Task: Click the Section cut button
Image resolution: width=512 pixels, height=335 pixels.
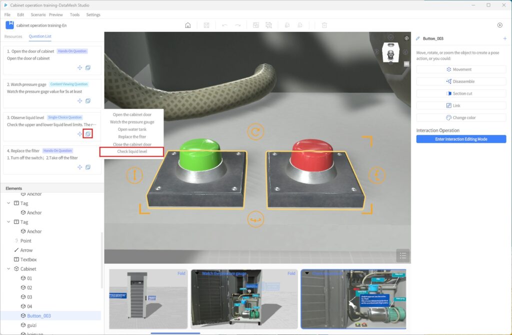Action: 461,93
